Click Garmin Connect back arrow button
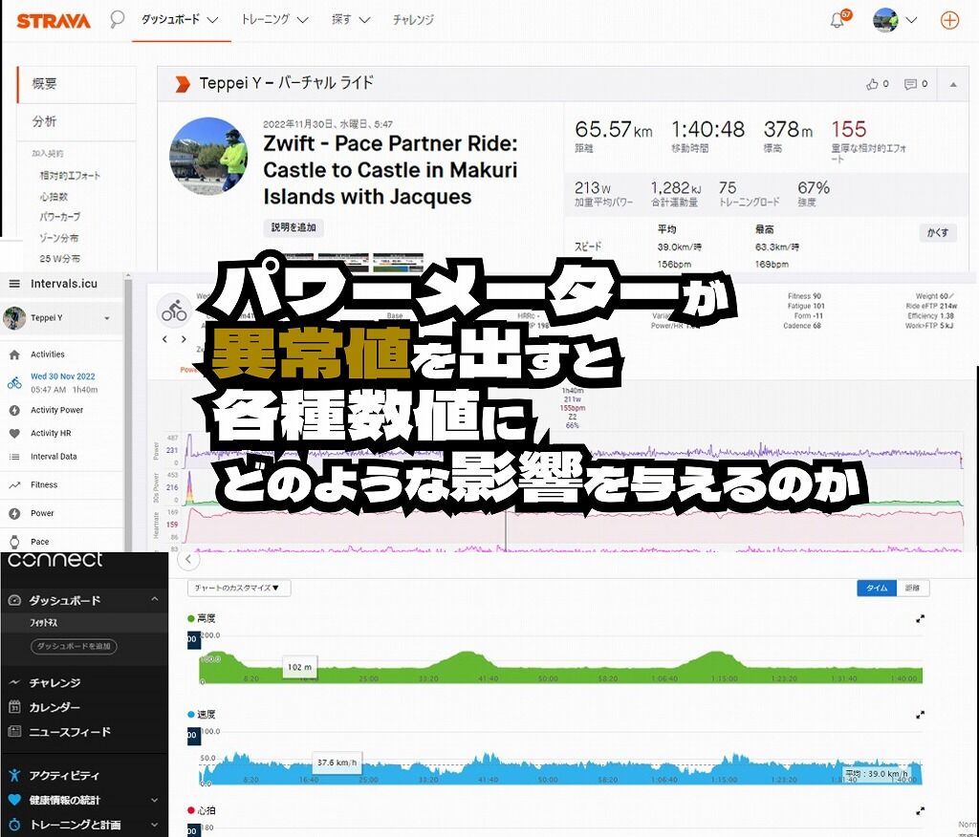Screen dimensions: 979x837 click(188, 560)
